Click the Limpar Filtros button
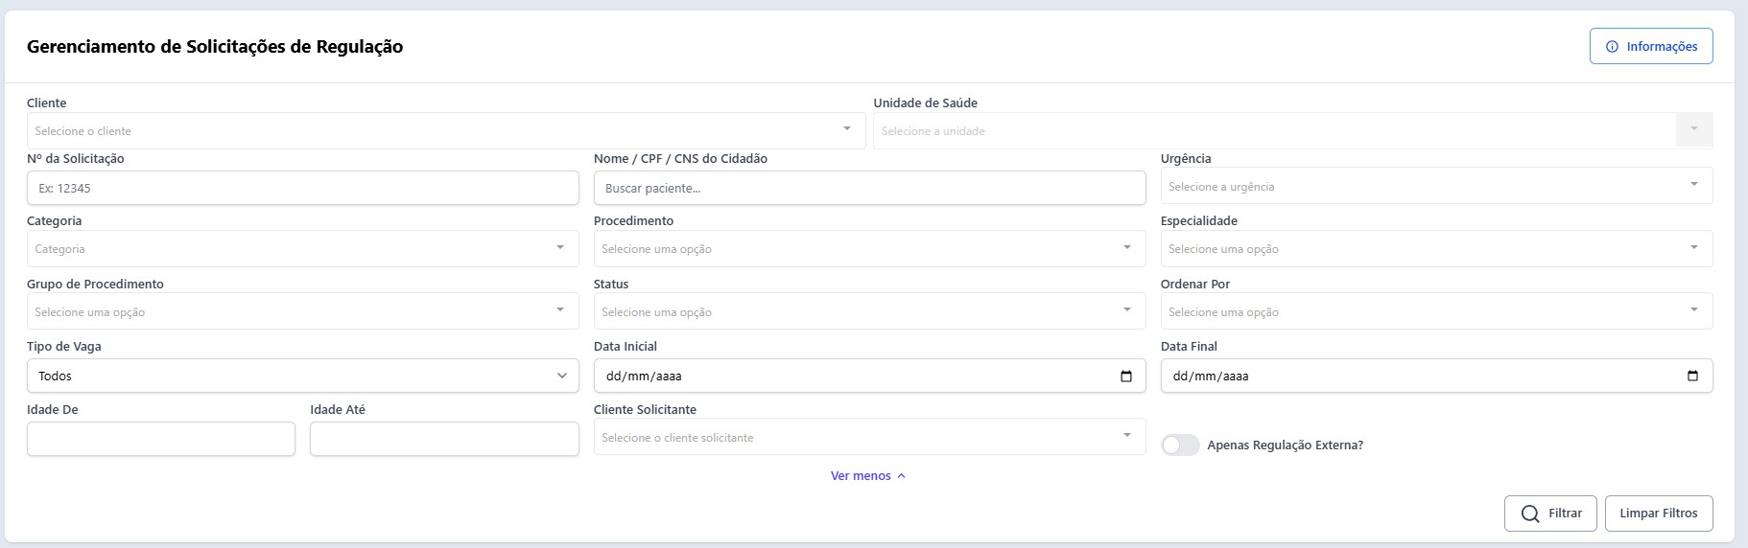1748x548 pixels. 1659,514
